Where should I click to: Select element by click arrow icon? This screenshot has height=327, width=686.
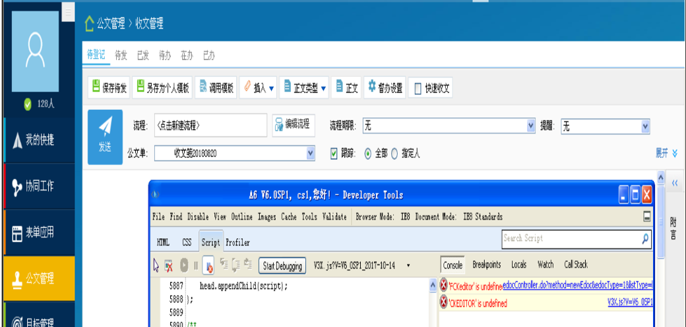[156, 265]
